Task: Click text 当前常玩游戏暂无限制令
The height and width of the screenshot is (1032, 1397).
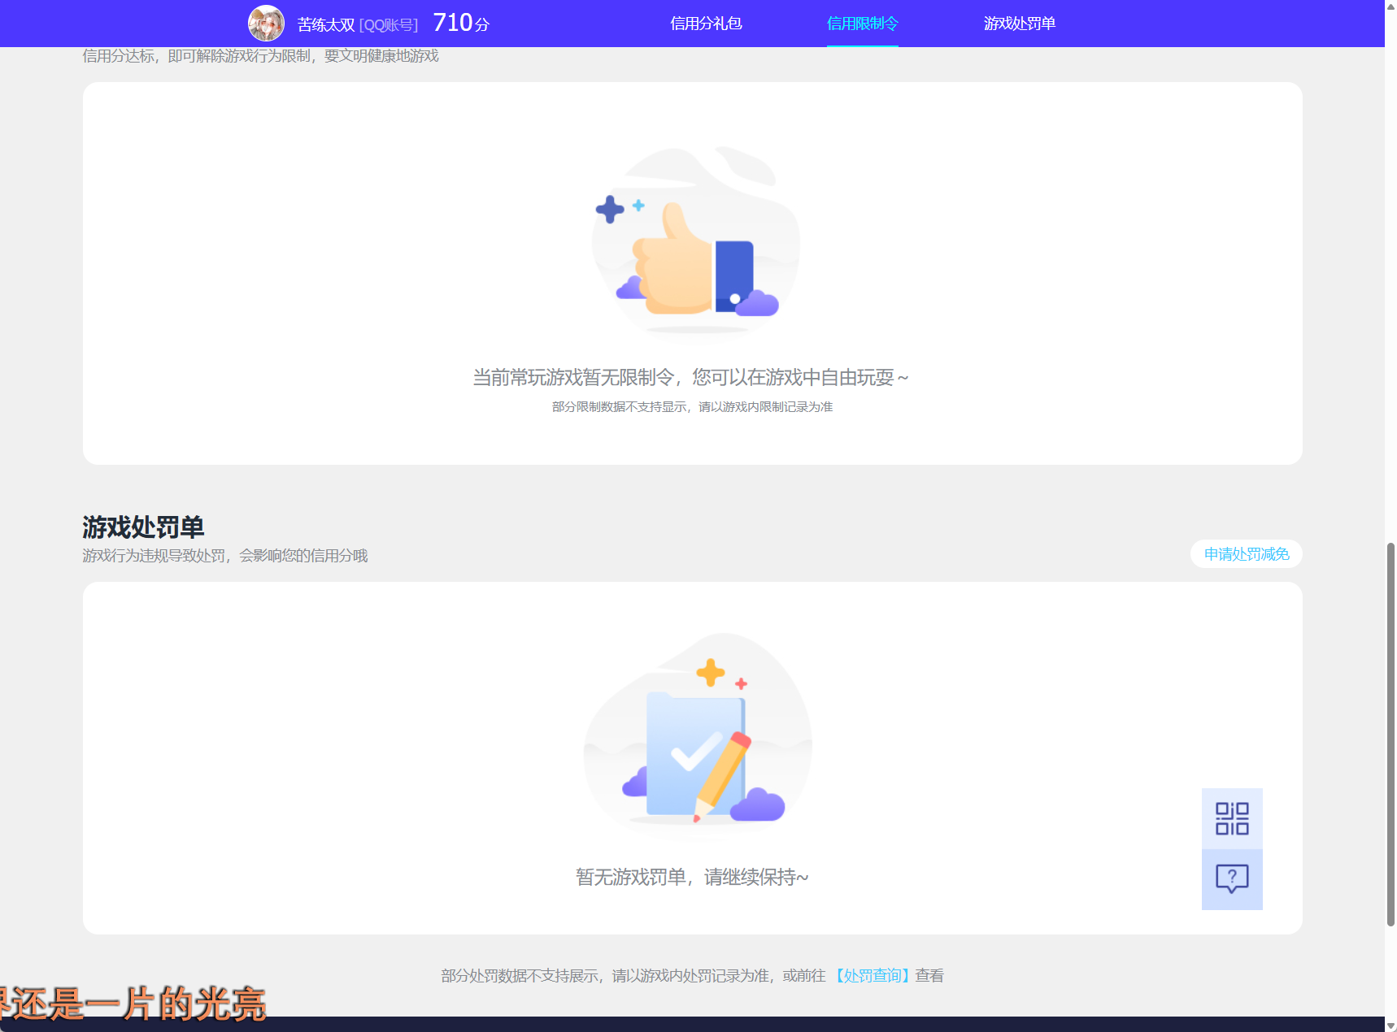Action: pyautogui.click(x=573, y=377)
